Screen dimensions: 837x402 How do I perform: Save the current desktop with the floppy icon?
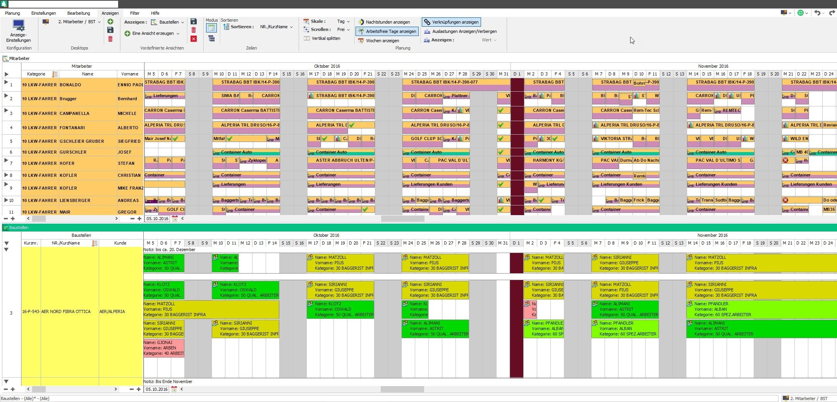tap(110, 30)
